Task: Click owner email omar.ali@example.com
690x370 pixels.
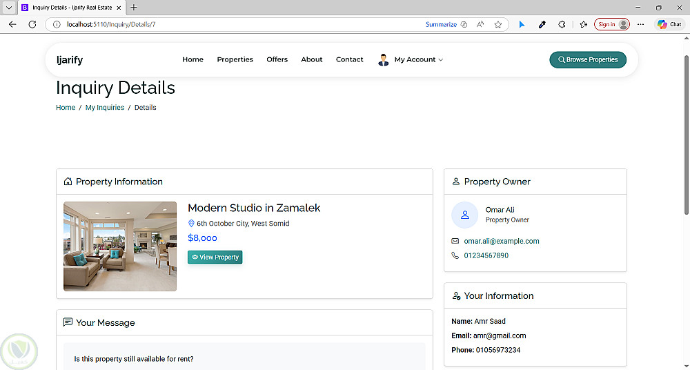Action: click(x=502, y=242)
